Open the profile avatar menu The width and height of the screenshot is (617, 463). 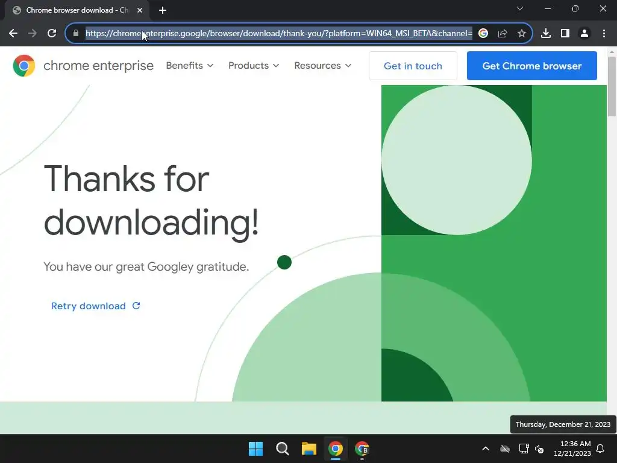584,33
